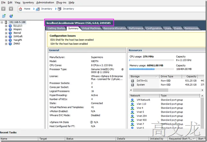Click the vlan 110 network icon
Viewport: 207px width, 142px height.
click(132, 104)
